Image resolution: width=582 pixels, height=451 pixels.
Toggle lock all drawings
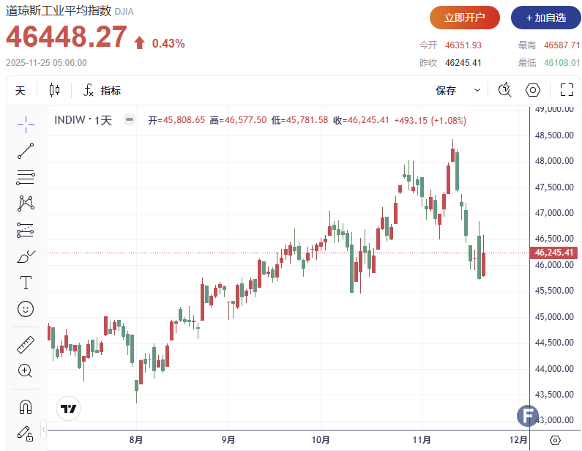point(26,432)
